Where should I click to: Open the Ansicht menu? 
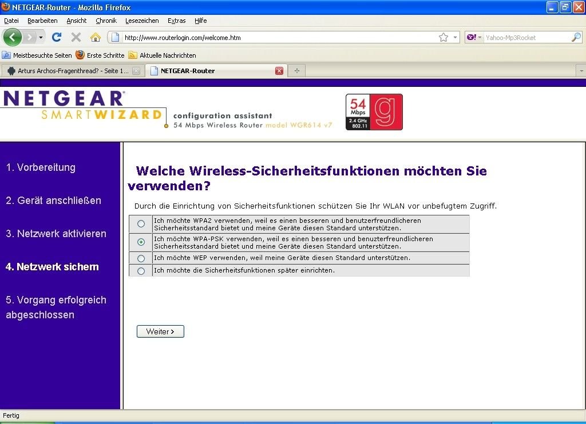point(76,21)
